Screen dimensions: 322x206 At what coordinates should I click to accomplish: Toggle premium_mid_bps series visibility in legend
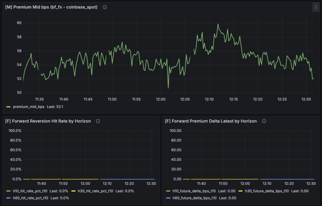click(x=29, y=107)
